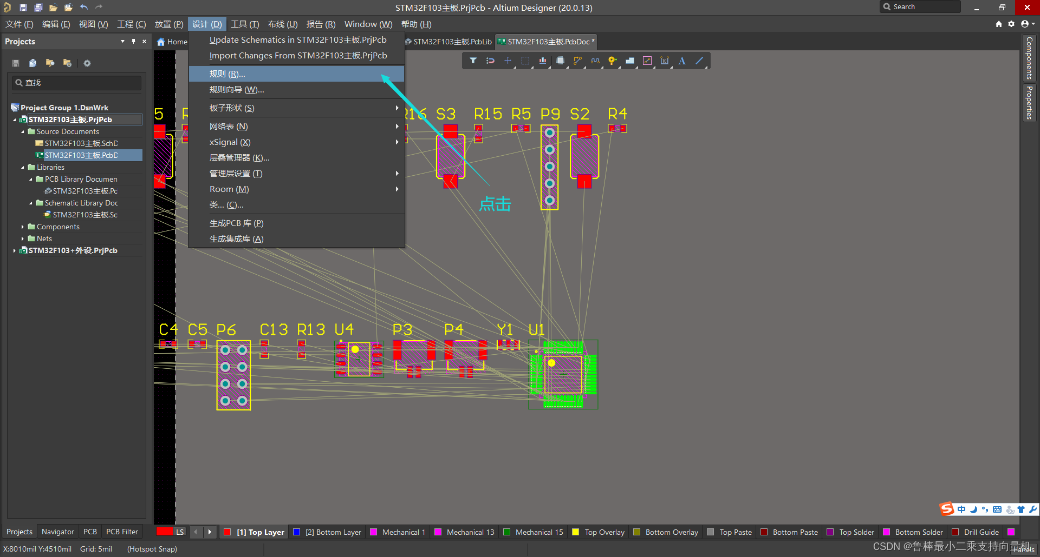
Task: Click the 查找 search field in Projects
Action: pyautogui.click(x=76, y=83)
